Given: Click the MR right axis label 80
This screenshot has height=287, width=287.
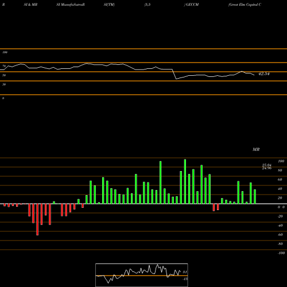Looking at the screenshot, I should (x=280, y=170).
